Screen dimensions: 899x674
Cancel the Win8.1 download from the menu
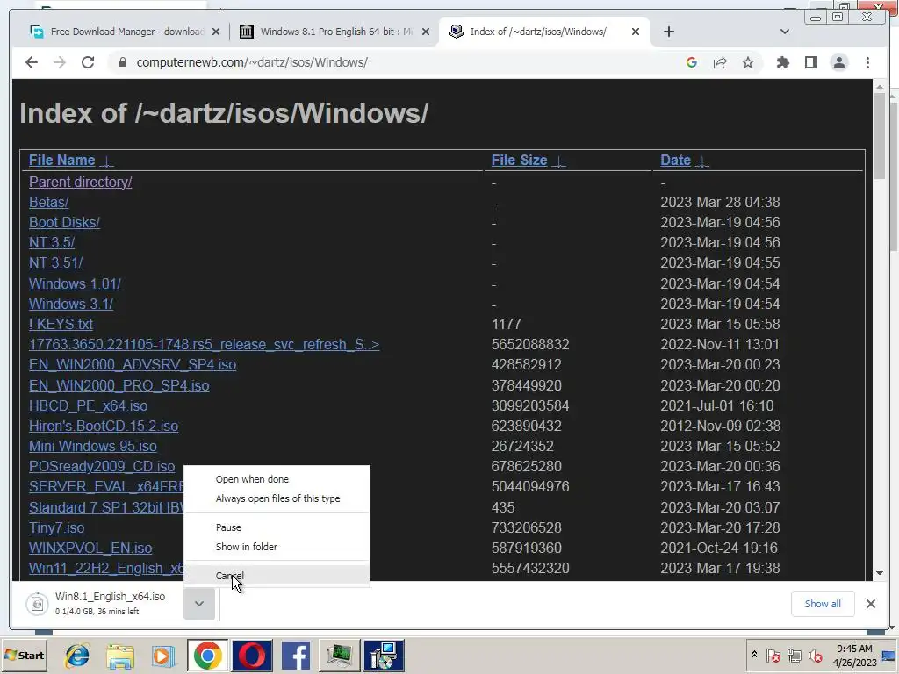pos(277,576)
